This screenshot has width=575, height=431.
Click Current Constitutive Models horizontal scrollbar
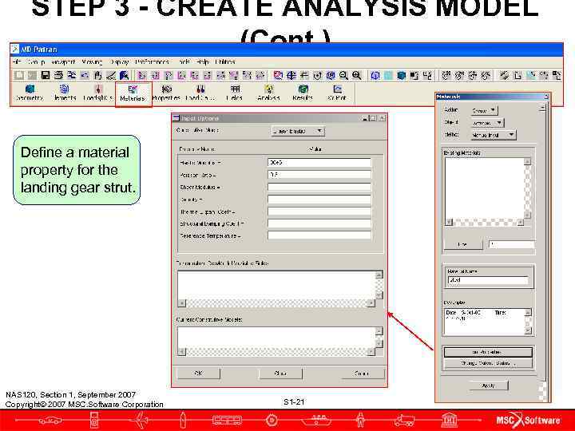point(276,352)
